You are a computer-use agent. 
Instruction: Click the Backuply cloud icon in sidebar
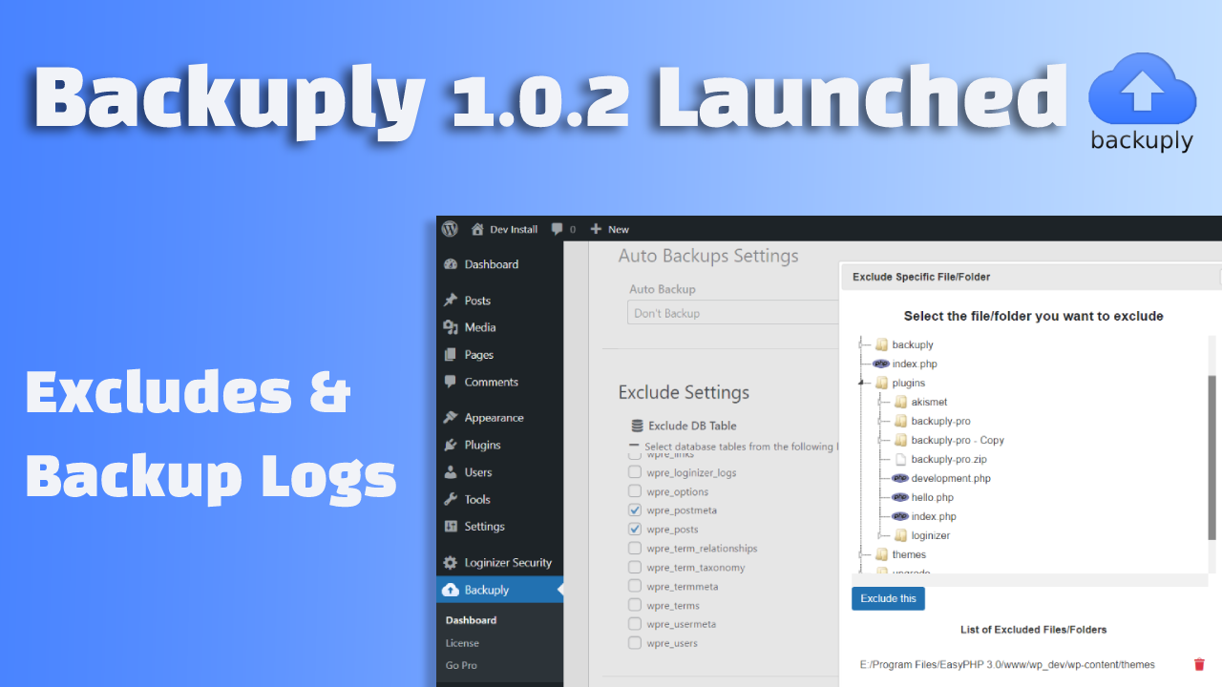click(x=449, y=589)
